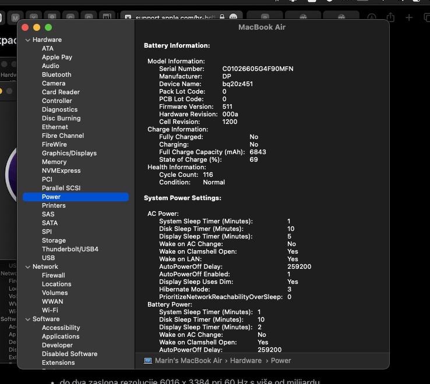The width and height of the screenshot is (430, 384).
Task: Click the green zoom window button
Action: [x=48, y=27]
